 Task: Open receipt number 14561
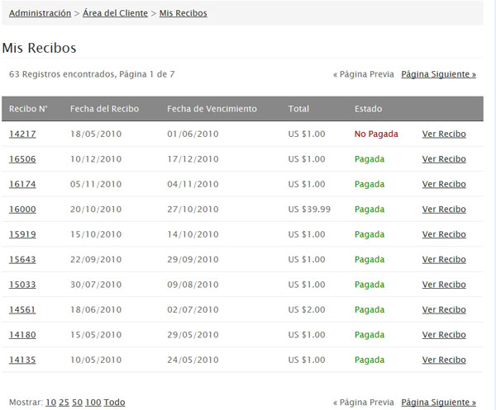[x=22, y=309]
